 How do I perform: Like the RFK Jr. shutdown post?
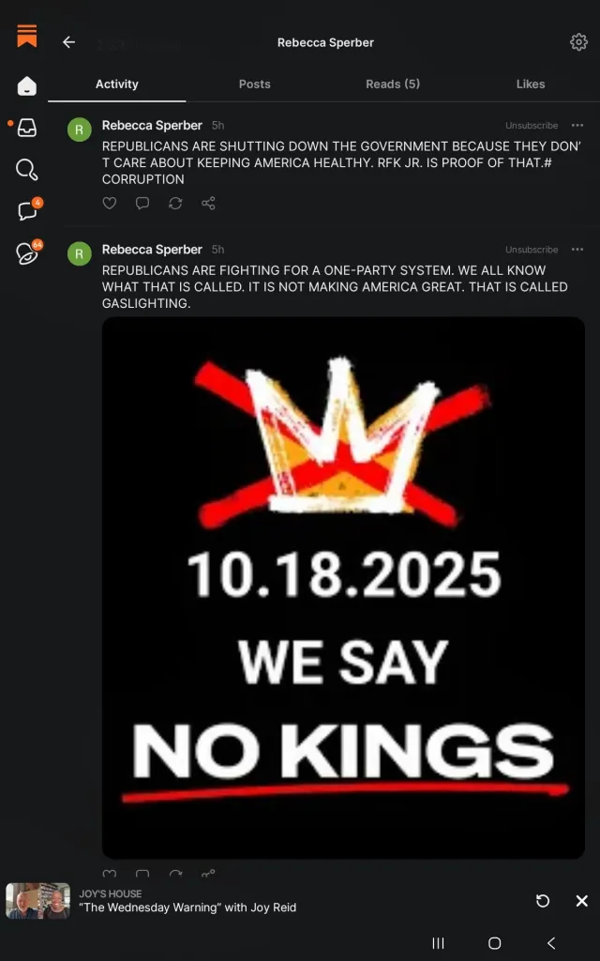110,203
